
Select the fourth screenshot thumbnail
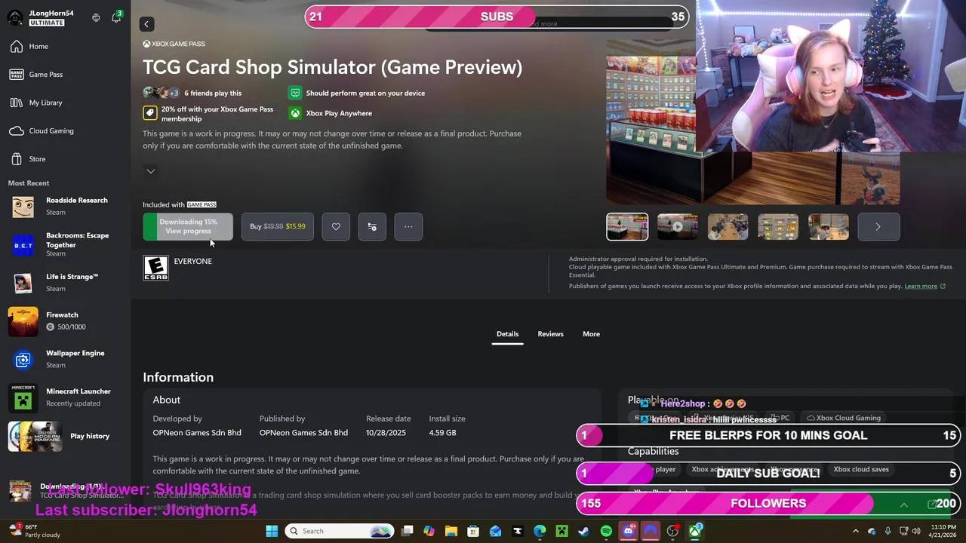778,227
